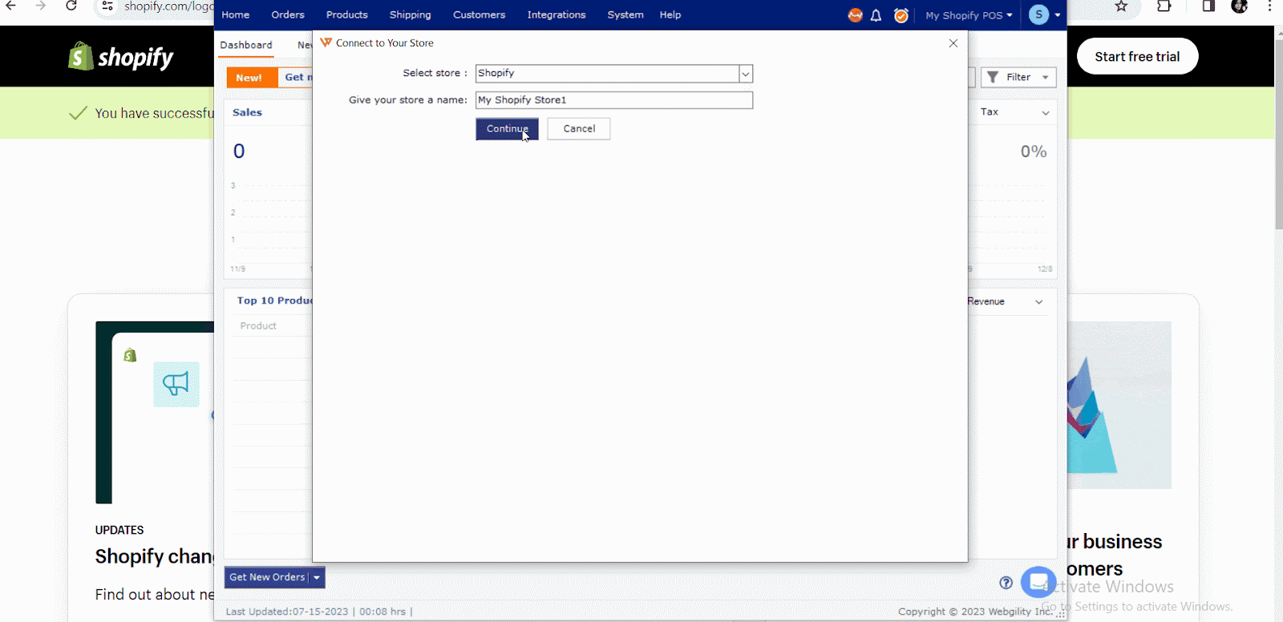This screenshot has width=1283, height=622.
Task: Expand the Revenue dropdown
Action: 1039,302
